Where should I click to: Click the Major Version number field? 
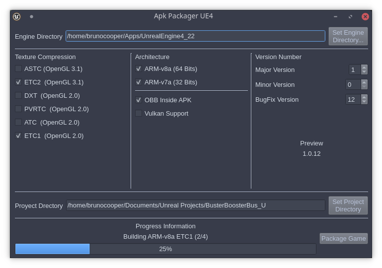(x=355, y=69)
